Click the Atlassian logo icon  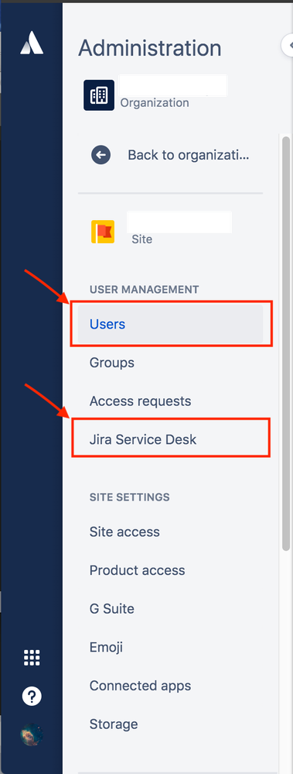point(32,43)
